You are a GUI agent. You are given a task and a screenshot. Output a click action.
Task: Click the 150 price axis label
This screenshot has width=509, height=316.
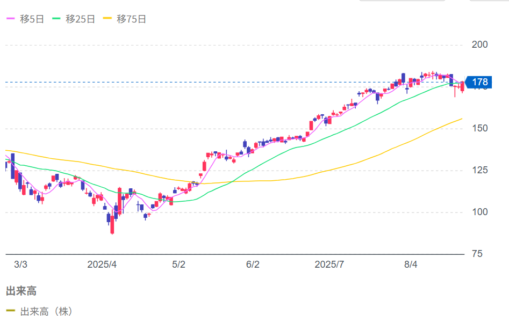(x=479, y=128)
